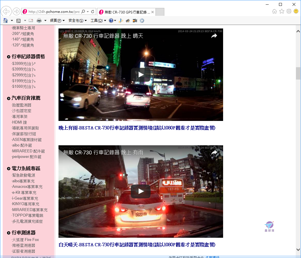
Task: Open sidebar link $2999元(含)↘
Action: click(24, 75)
